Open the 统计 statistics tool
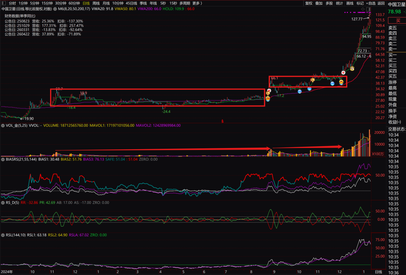The image size is (406, 275). (339, 3)
